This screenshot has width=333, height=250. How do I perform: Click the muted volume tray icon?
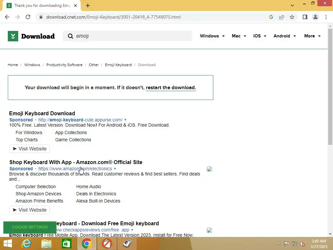tap(302, 244)
